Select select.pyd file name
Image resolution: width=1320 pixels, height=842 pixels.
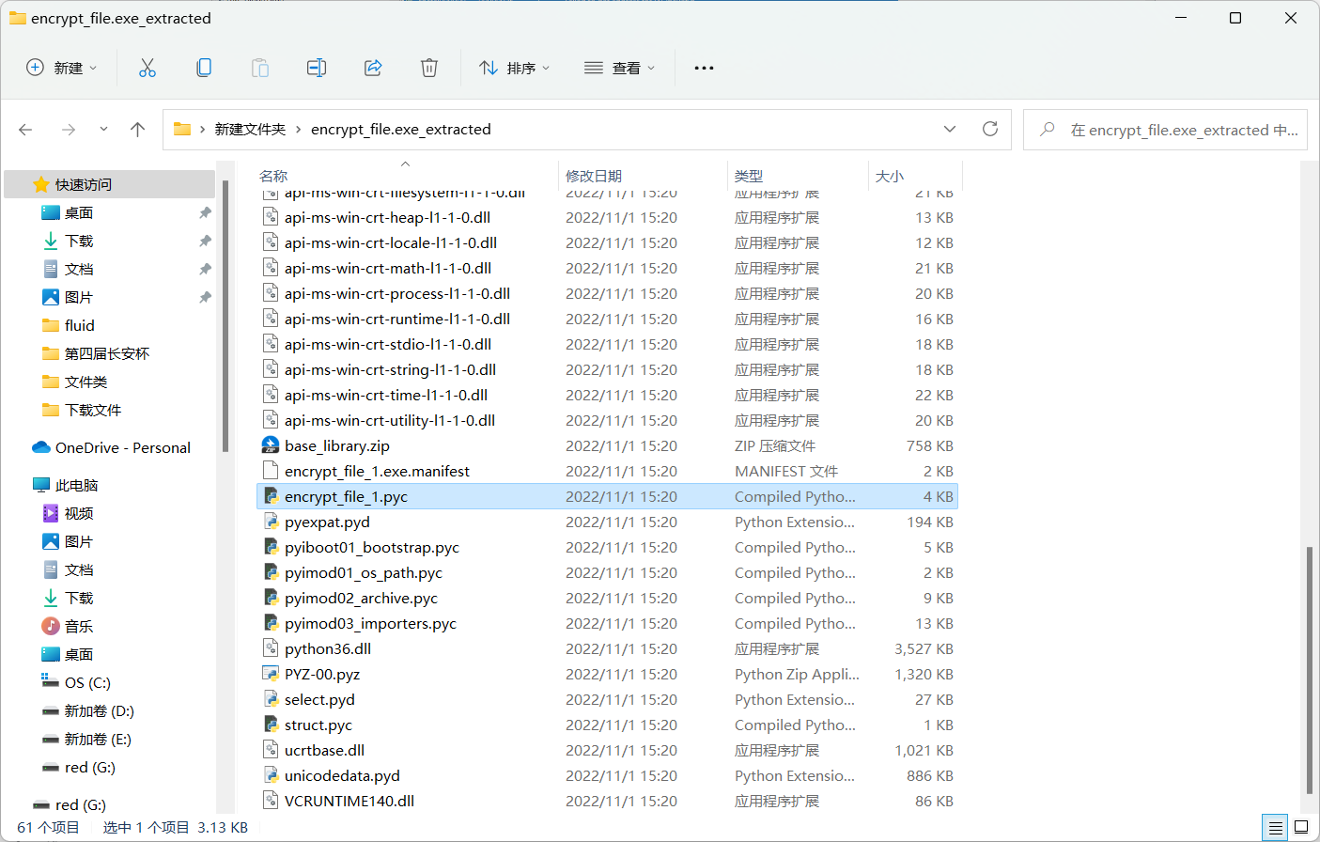319,699
